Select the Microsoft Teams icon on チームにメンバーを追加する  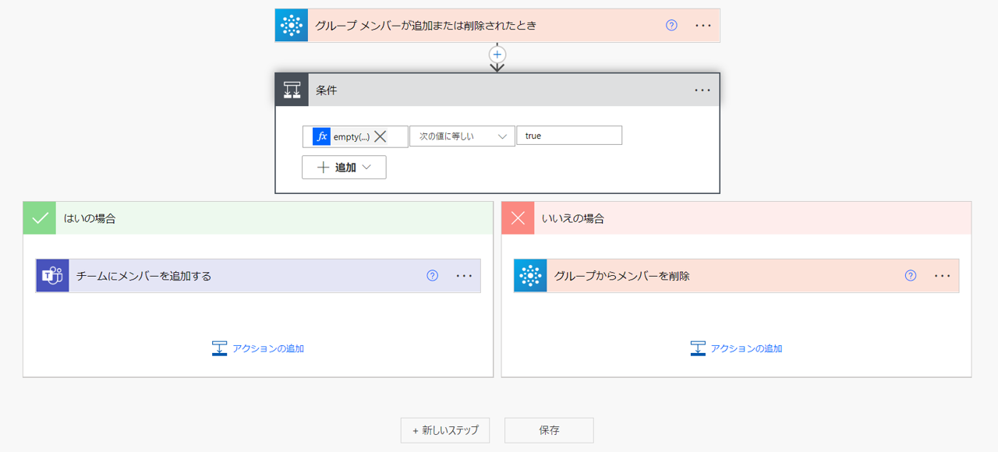51,275
